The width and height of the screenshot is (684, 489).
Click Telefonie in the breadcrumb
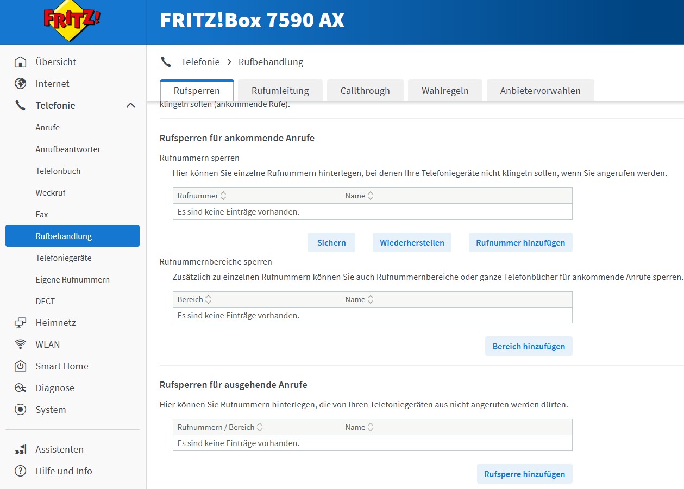click(x=200, y=62)
